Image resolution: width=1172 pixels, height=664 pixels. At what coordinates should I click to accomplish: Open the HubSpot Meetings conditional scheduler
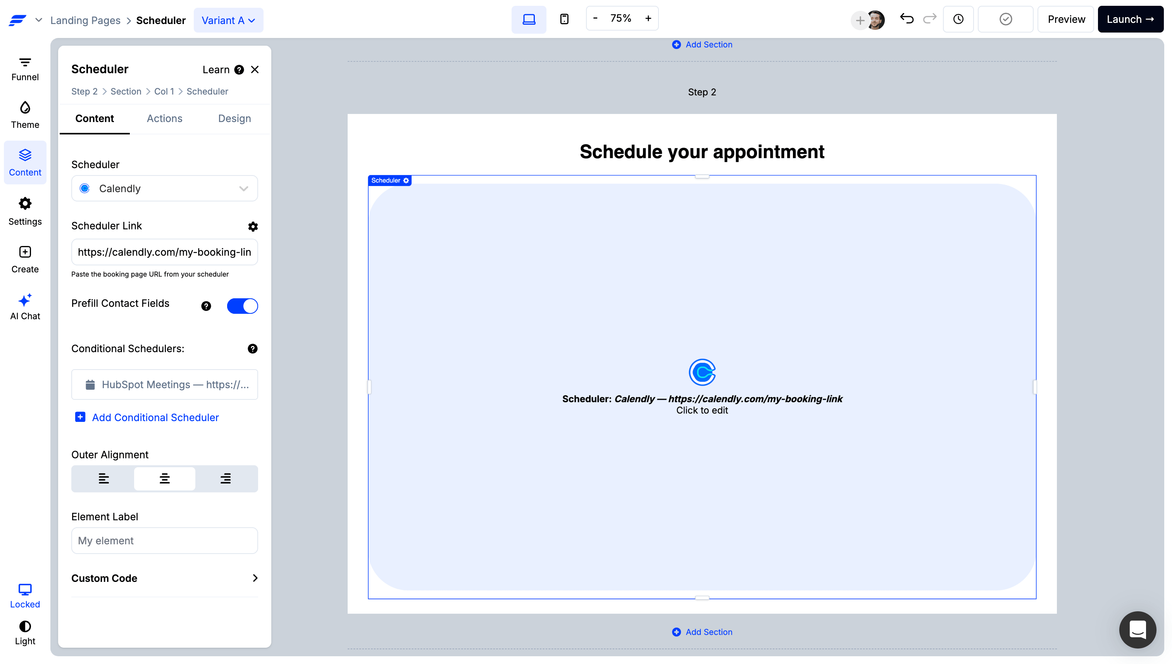[164, 384]
